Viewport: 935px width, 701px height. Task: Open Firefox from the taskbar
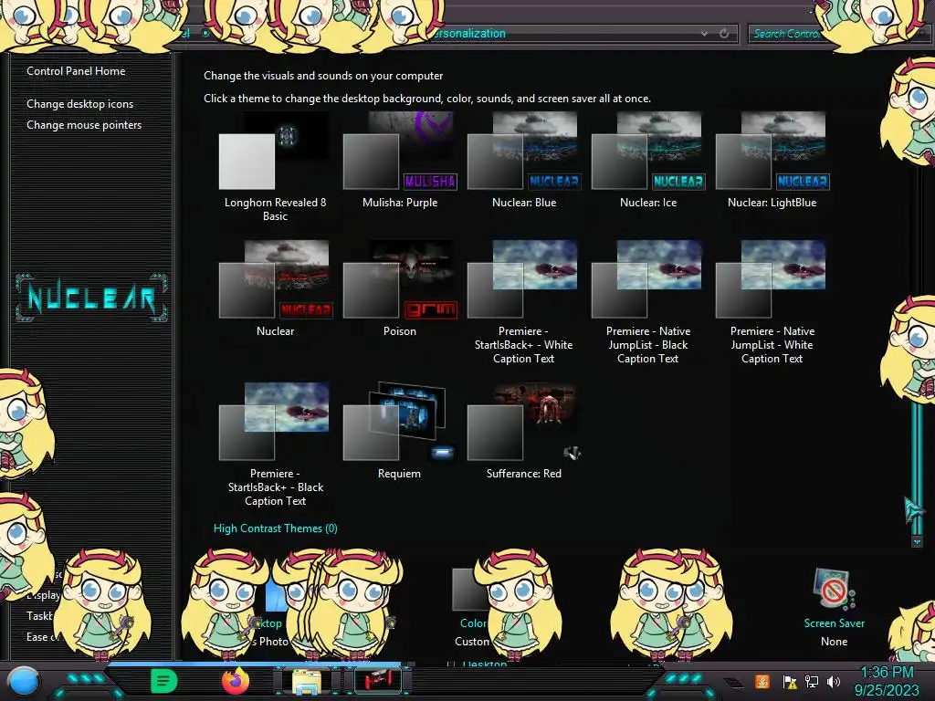tap(235, 681)
